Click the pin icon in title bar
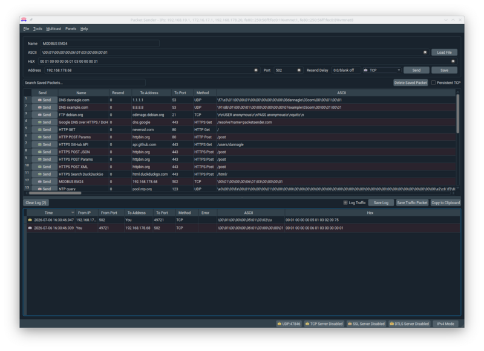 coord(31,20)
